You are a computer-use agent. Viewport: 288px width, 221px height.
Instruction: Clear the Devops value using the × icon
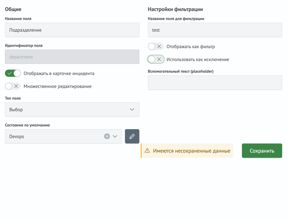point(107,136)
